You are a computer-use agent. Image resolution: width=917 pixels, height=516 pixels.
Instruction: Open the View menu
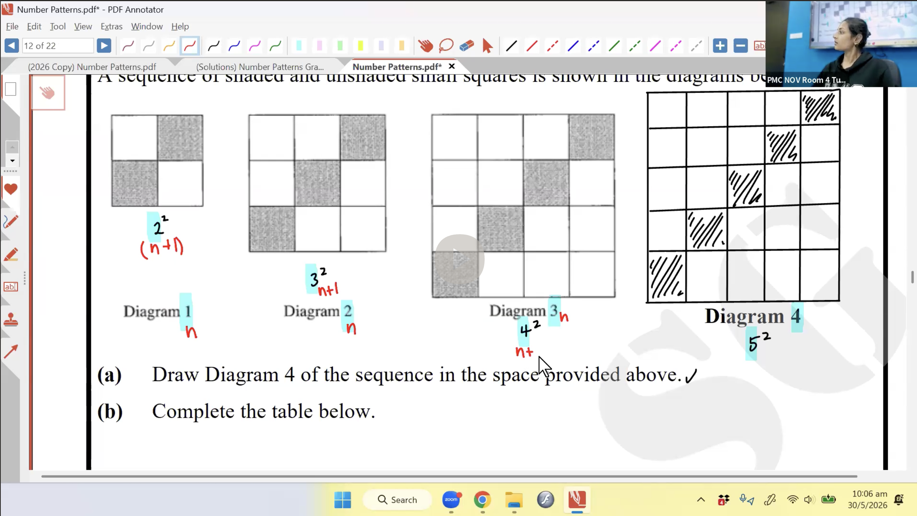click(83, 26)
